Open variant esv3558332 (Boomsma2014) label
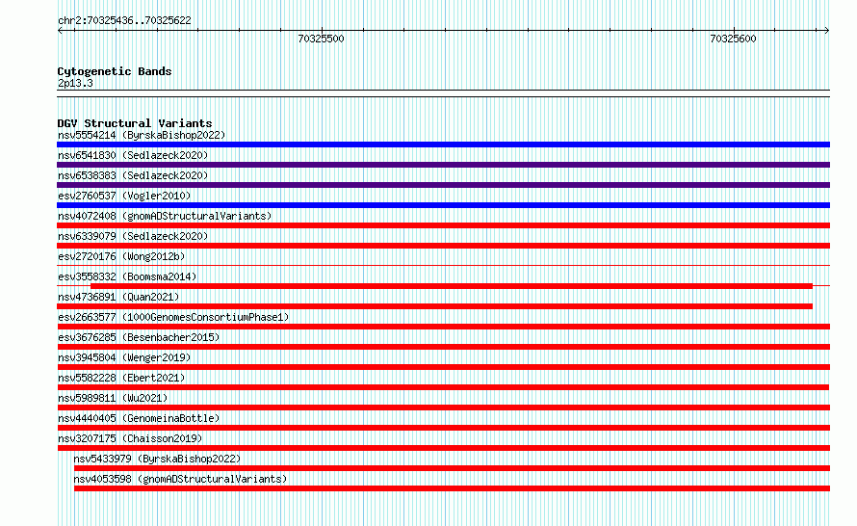The width and height of the screenshot is (857, 526). (127, 276)
